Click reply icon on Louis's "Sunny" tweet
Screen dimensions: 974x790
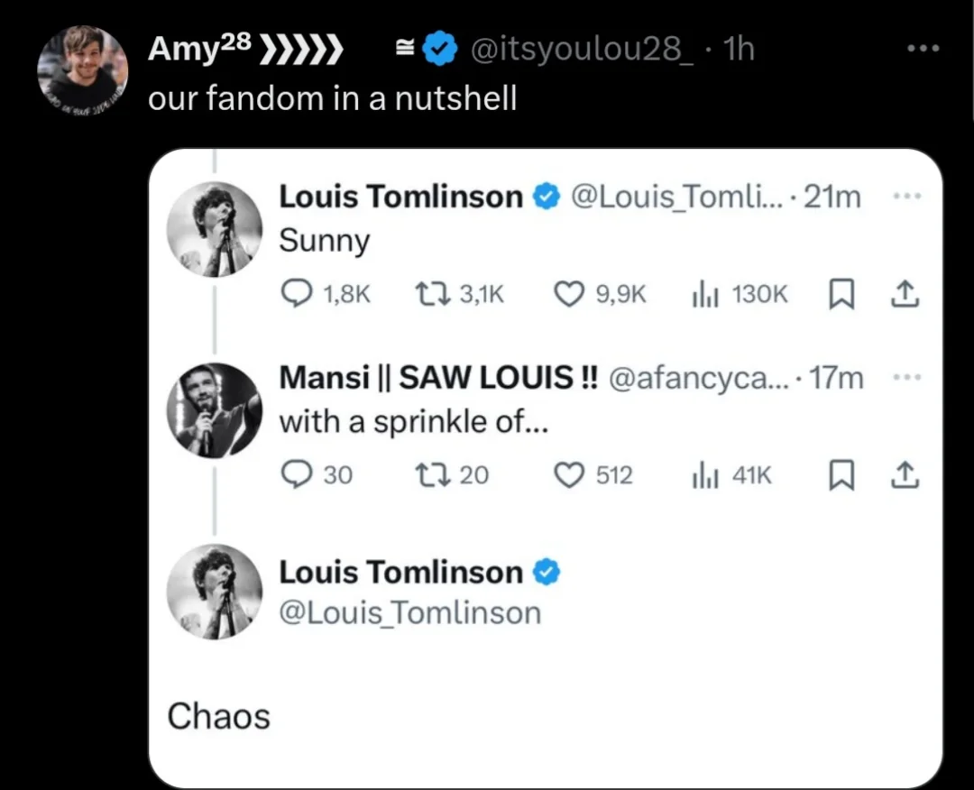click(x=297, y=294)
